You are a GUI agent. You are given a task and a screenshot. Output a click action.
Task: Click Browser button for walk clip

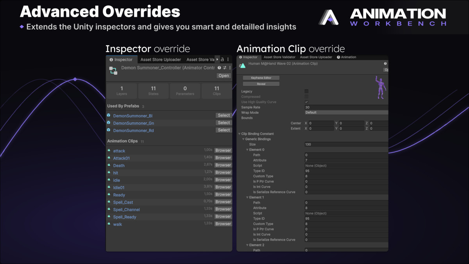pos(223,224)
